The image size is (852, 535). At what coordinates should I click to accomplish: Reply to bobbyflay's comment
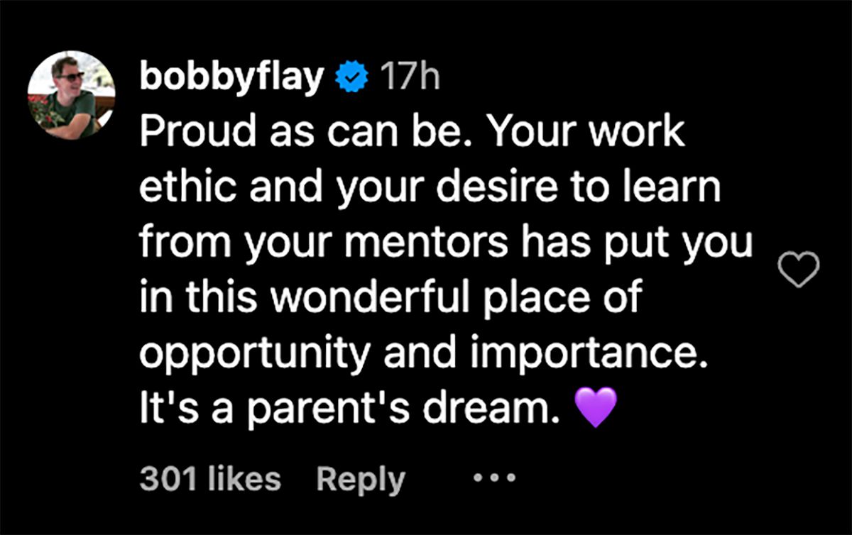[360, 480]
